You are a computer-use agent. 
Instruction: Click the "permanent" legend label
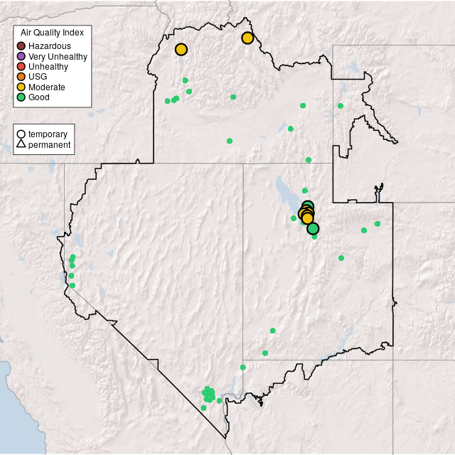pos(49,145)
